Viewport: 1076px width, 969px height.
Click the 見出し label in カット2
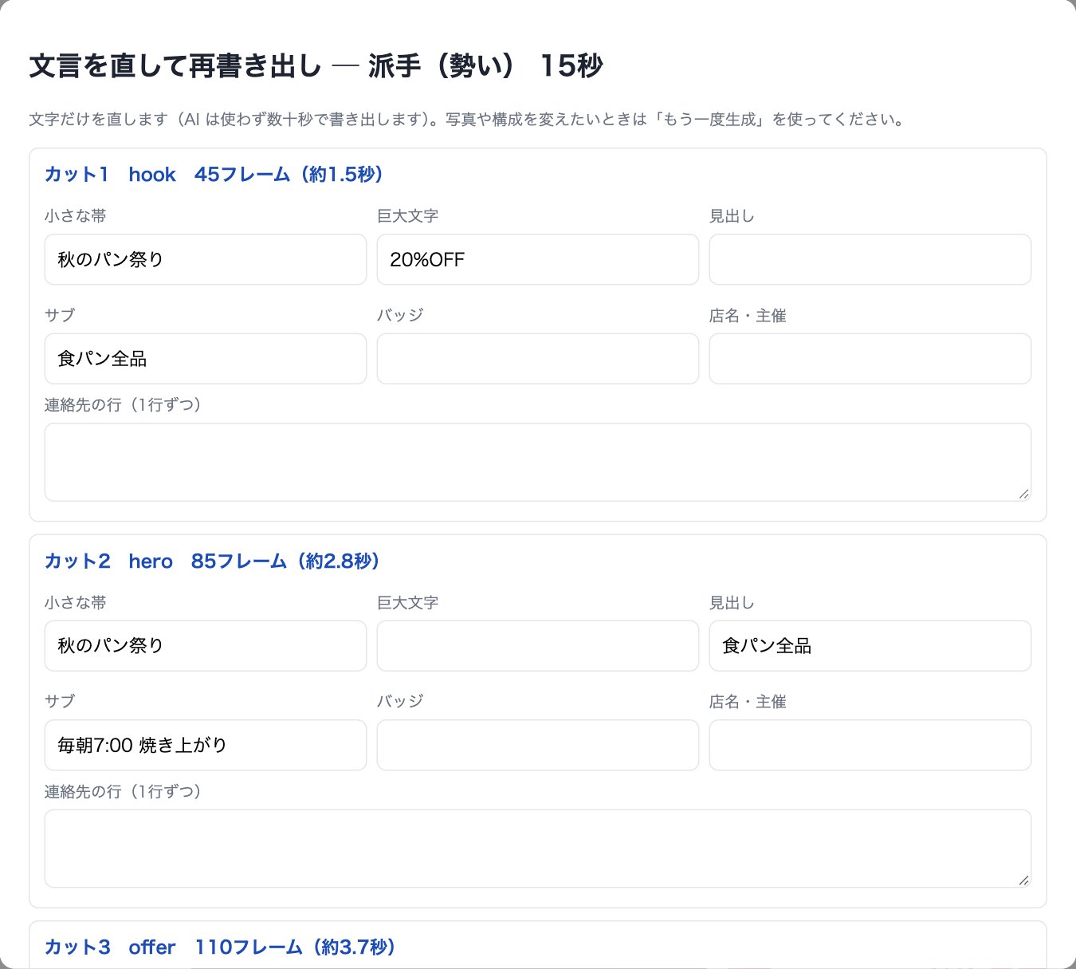coord(732,603)
